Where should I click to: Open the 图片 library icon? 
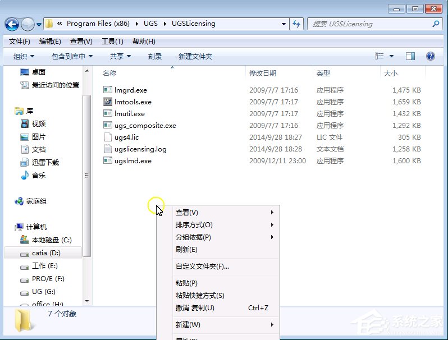coord(25,137)
